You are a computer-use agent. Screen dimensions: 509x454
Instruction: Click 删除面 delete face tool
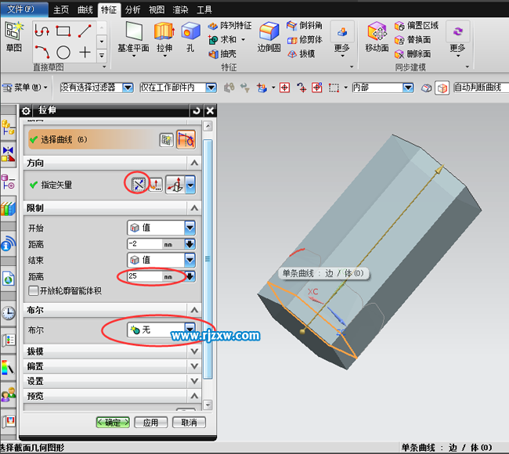click(413, 54)
